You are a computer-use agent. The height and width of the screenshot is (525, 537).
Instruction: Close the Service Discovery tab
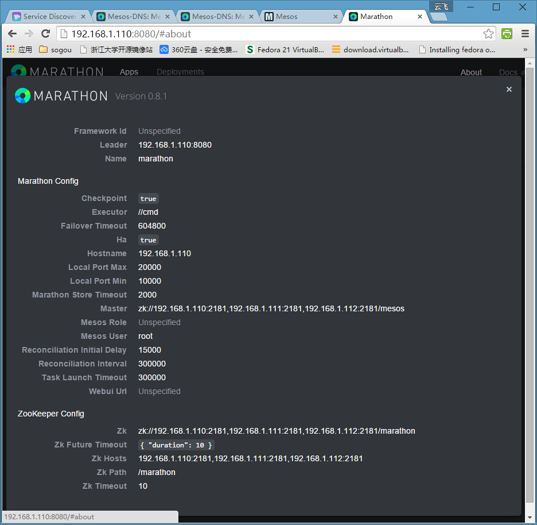point(83,17)
